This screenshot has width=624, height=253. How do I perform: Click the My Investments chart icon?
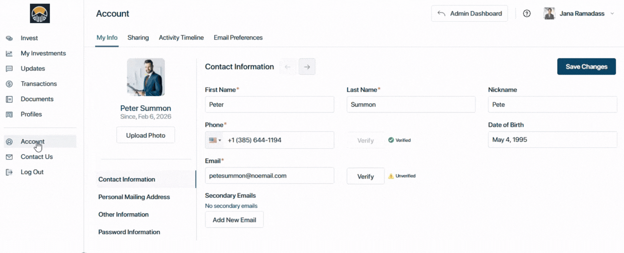coord(9,54)
